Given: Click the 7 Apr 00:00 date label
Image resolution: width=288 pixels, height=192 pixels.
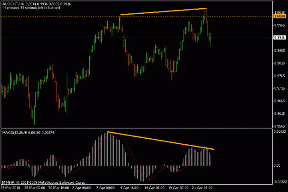Looking at the screenshot, I should [x=106, y=188].
